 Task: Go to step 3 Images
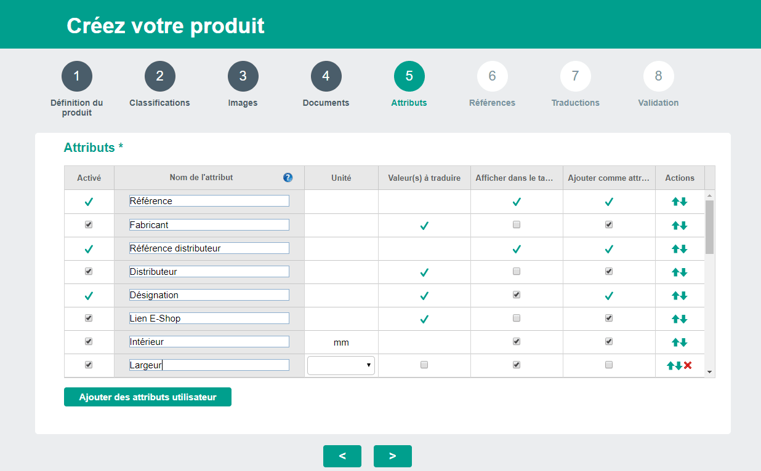tap(243, 77)
